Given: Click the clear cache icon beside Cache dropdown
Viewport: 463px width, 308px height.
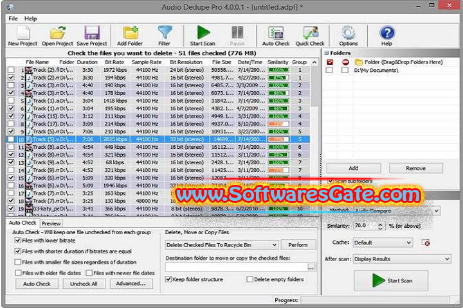Looking at the screenshot, I should coord(426,243).
